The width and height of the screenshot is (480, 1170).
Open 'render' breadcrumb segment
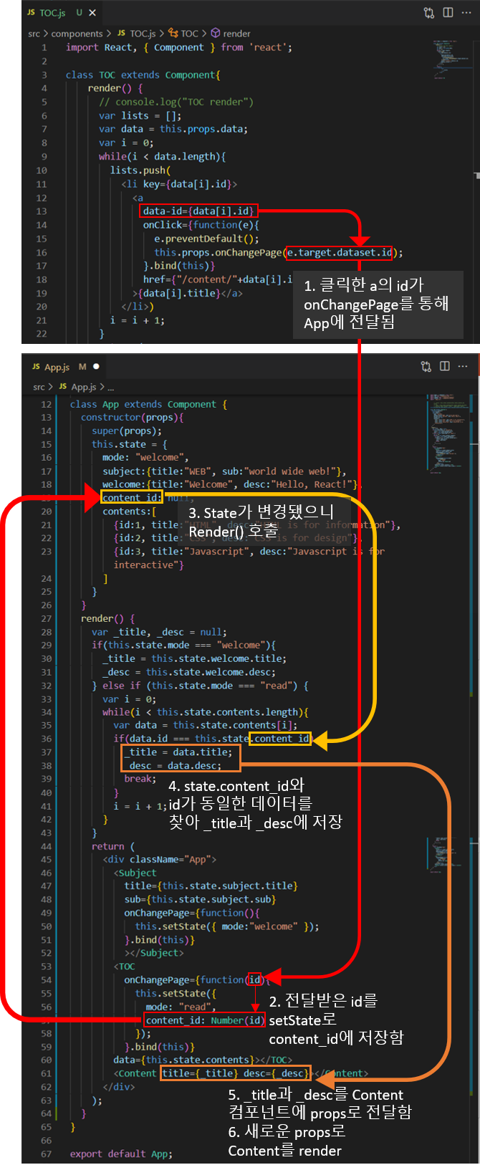pos(236,34)
